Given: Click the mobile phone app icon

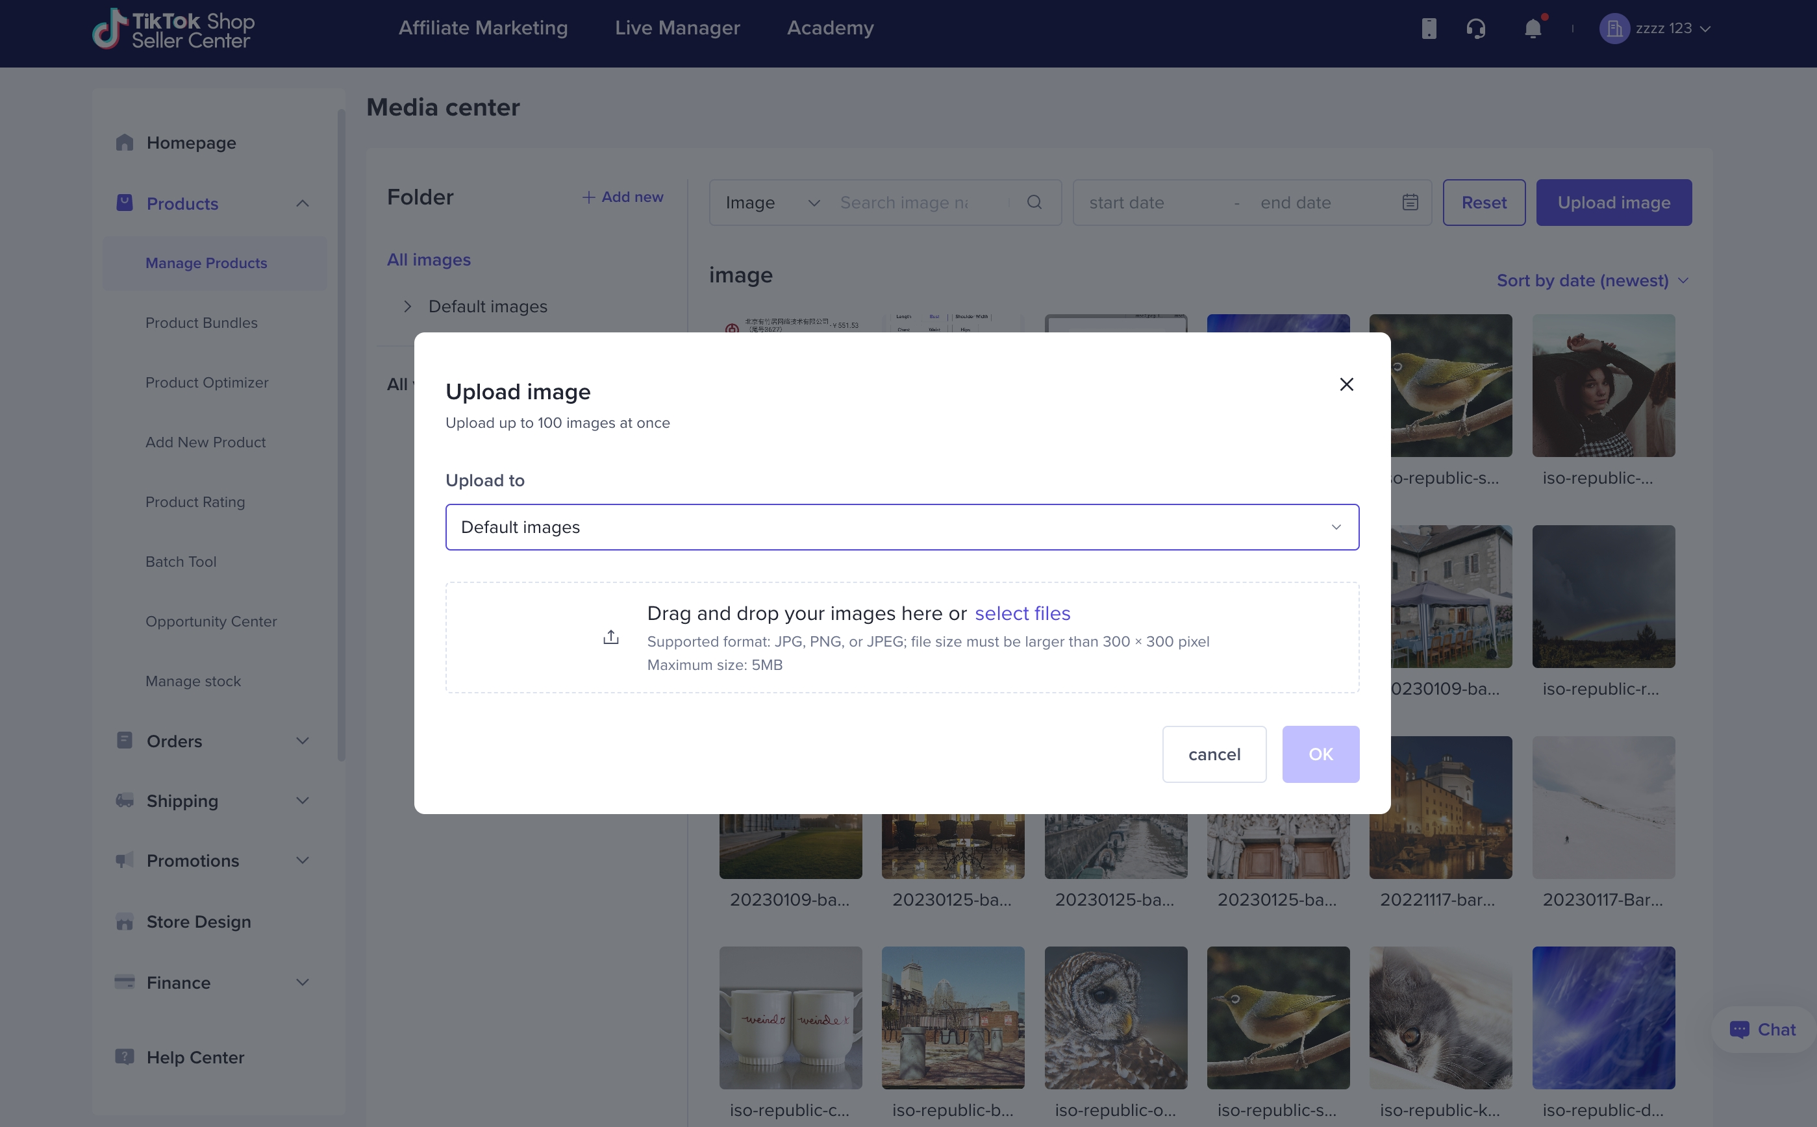Looking at the screenshot, I should click(1429, 29).
